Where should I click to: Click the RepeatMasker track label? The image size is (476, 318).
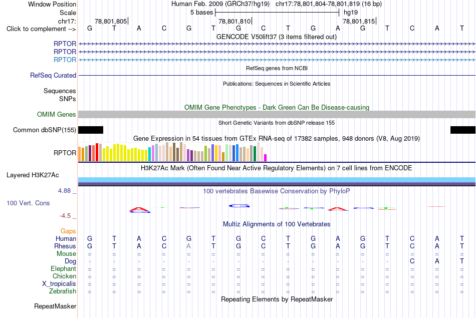pos(55,306)
